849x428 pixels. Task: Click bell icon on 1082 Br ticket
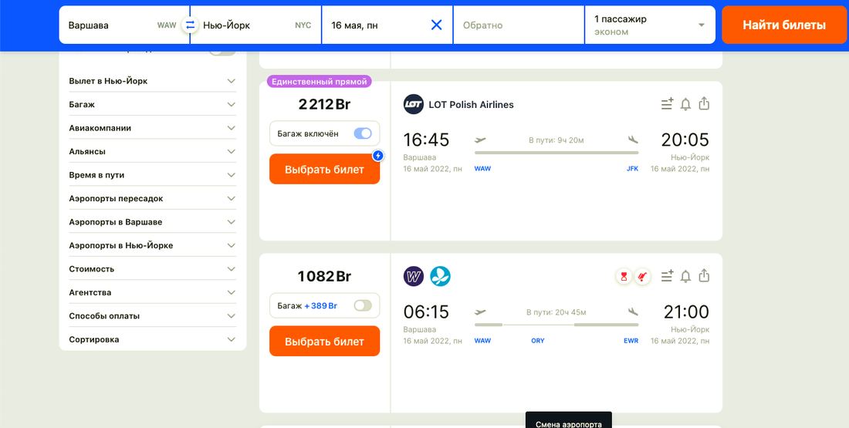[x=685, y=276]
